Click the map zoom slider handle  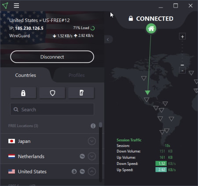[182, 65]
